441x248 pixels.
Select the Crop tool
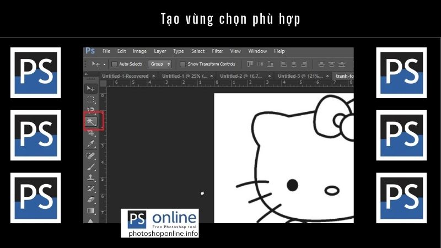(x=90, y=133)
